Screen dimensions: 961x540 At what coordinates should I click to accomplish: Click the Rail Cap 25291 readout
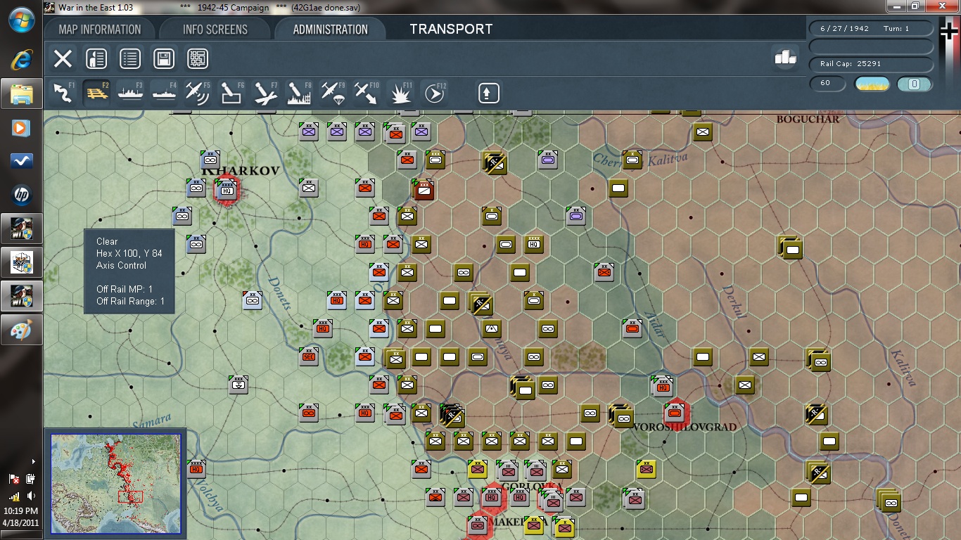pos(872,64)
